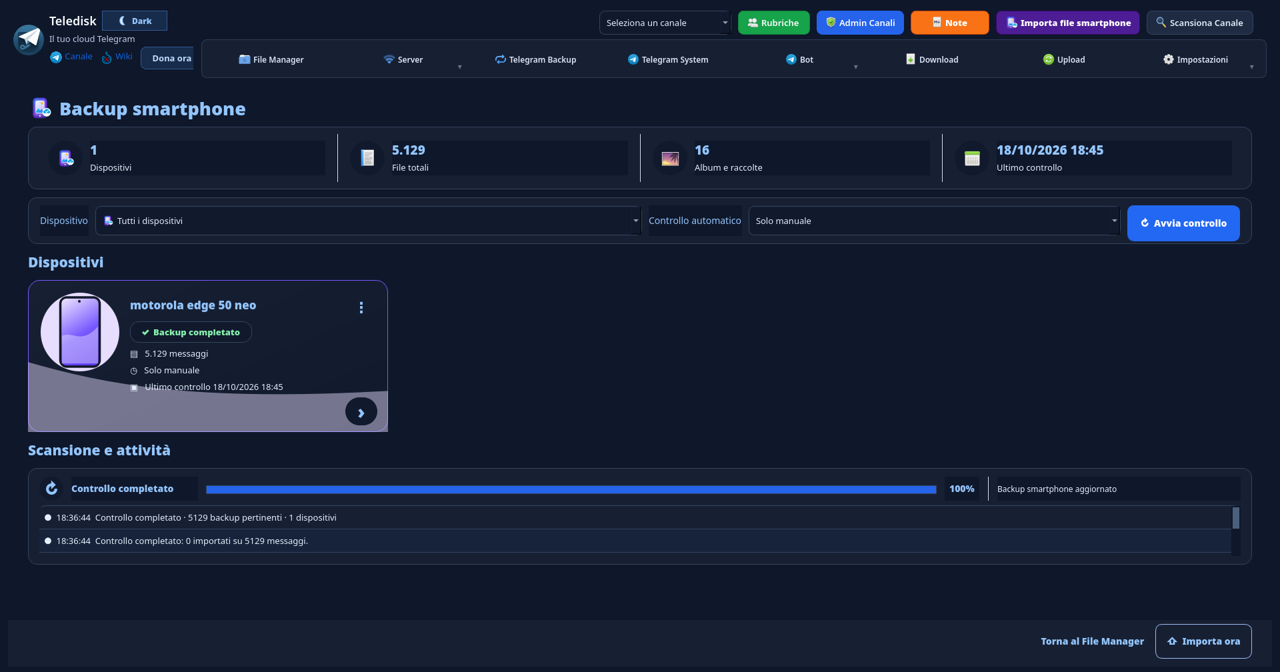This screenshot has width=1280, height=672.
Task: Open the Server menu
Action: click(403, 59)
